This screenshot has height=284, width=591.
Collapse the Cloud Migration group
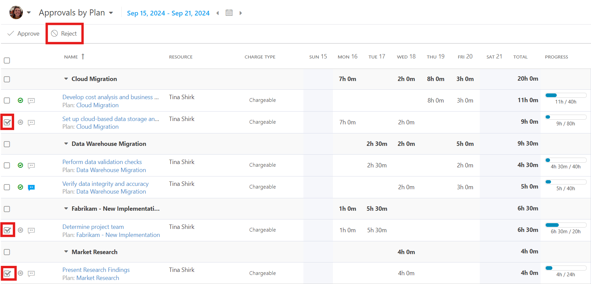66,79
